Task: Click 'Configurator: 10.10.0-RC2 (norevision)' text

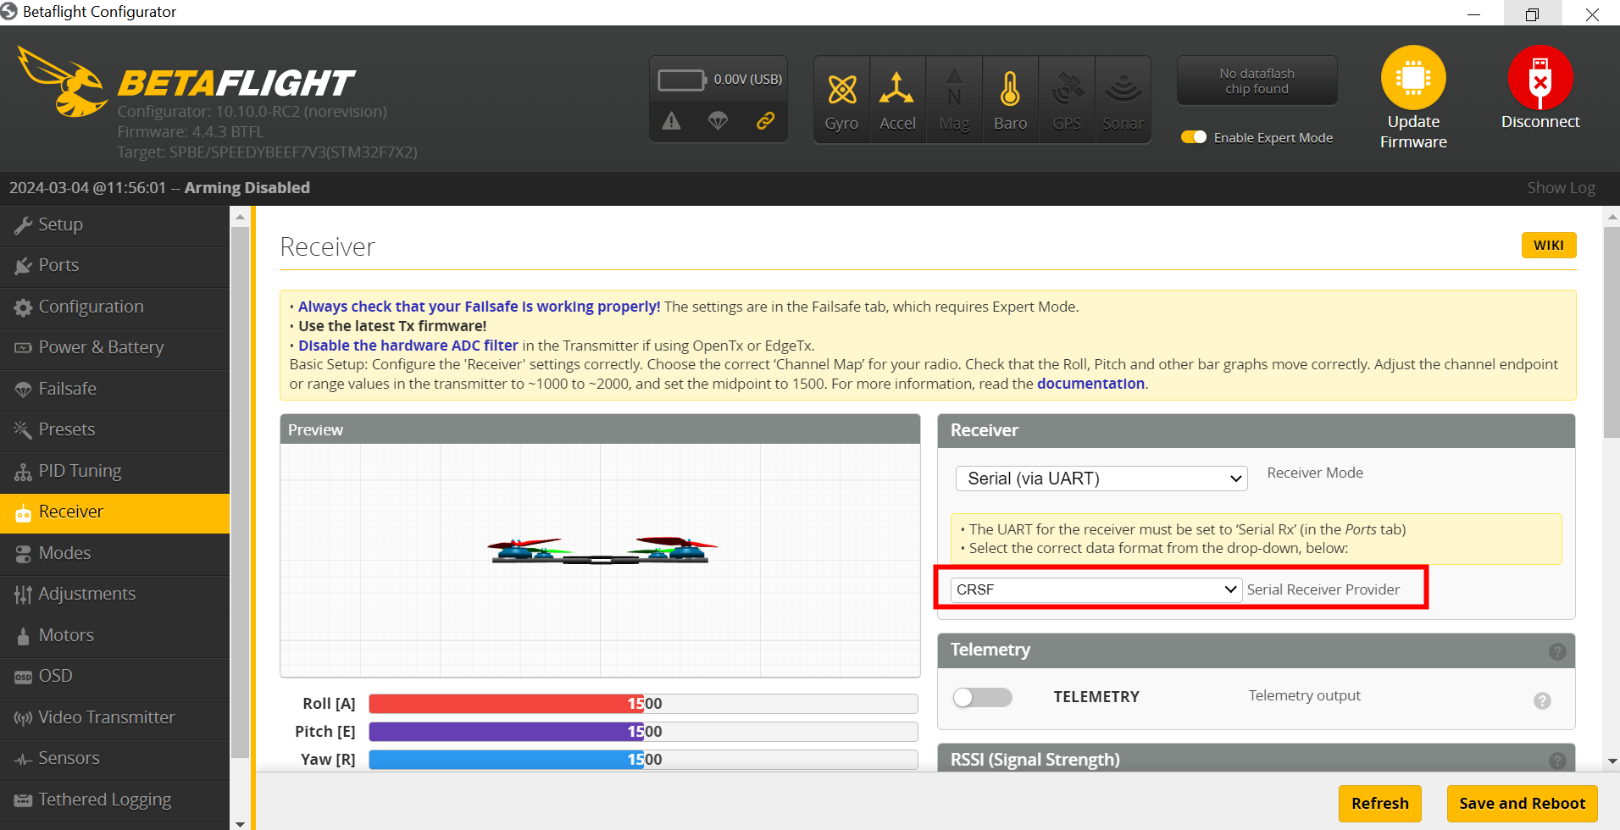Action: coord(252,112)
